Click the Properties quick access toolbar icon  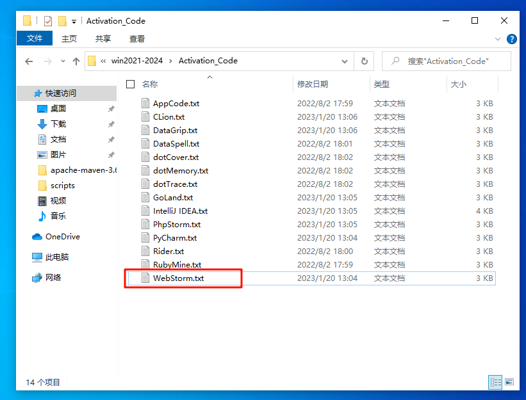pyautogui.click(x=48, y=21)
